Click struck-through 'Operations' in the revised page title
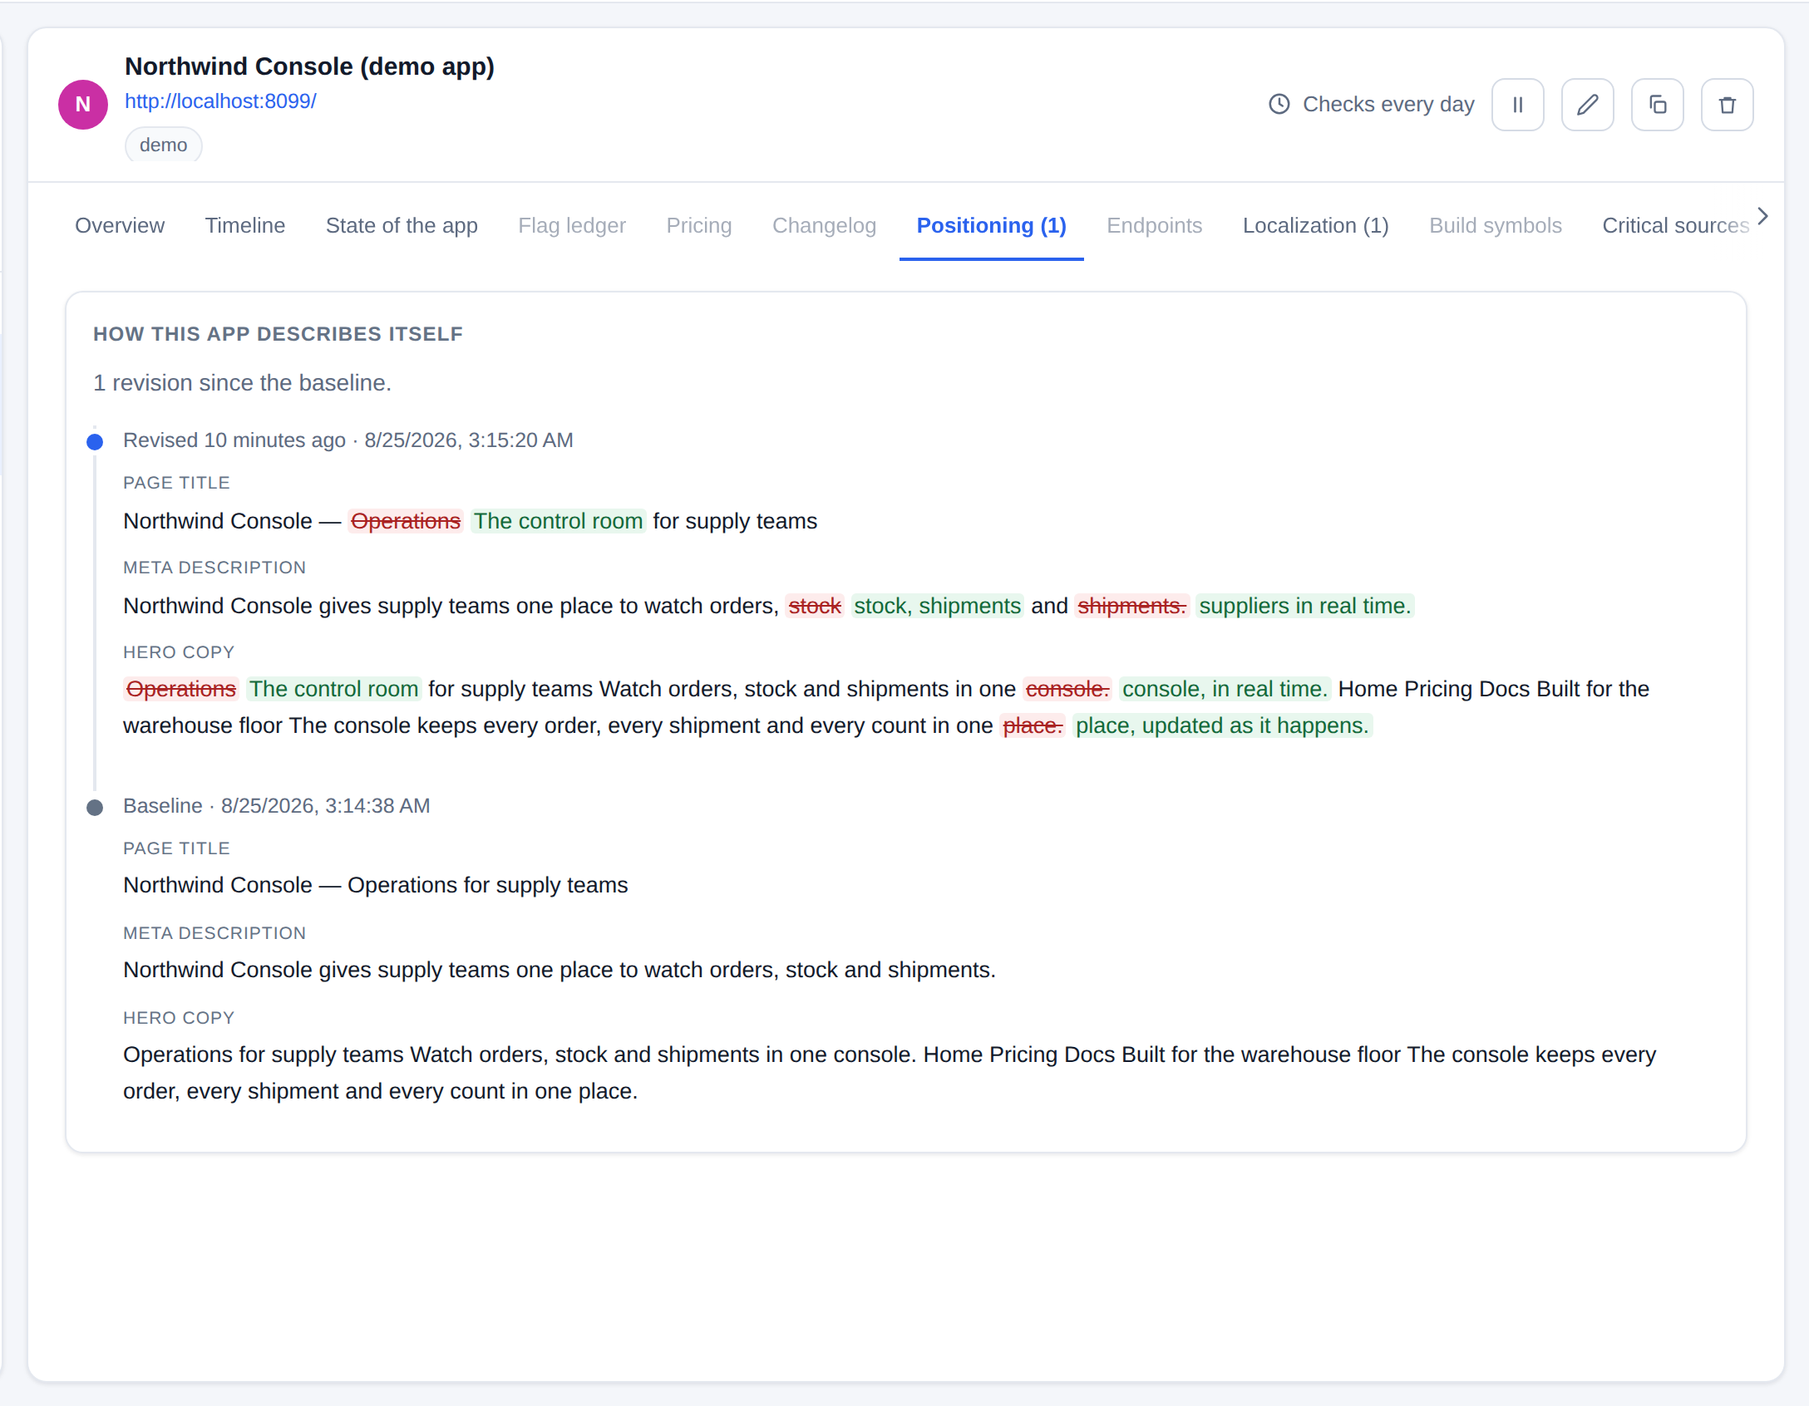Image resolution: width=1809 pixels, height=1406 pixels. tap(405, 521)
